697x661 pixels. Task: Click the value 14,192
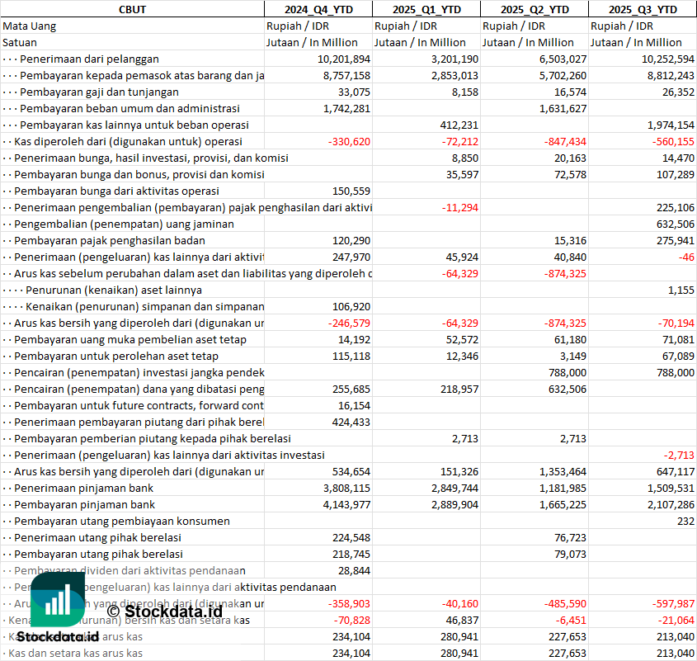pos(354,340)
